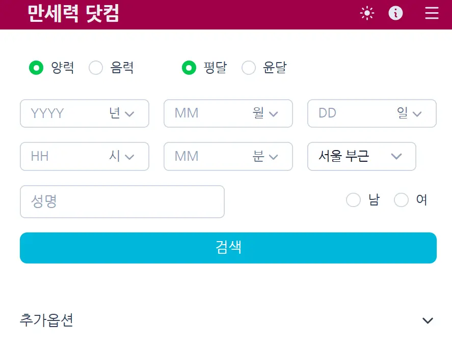Select the 평달 radio button
Screen dimensions: 452x353
click(x=189, y=67)
